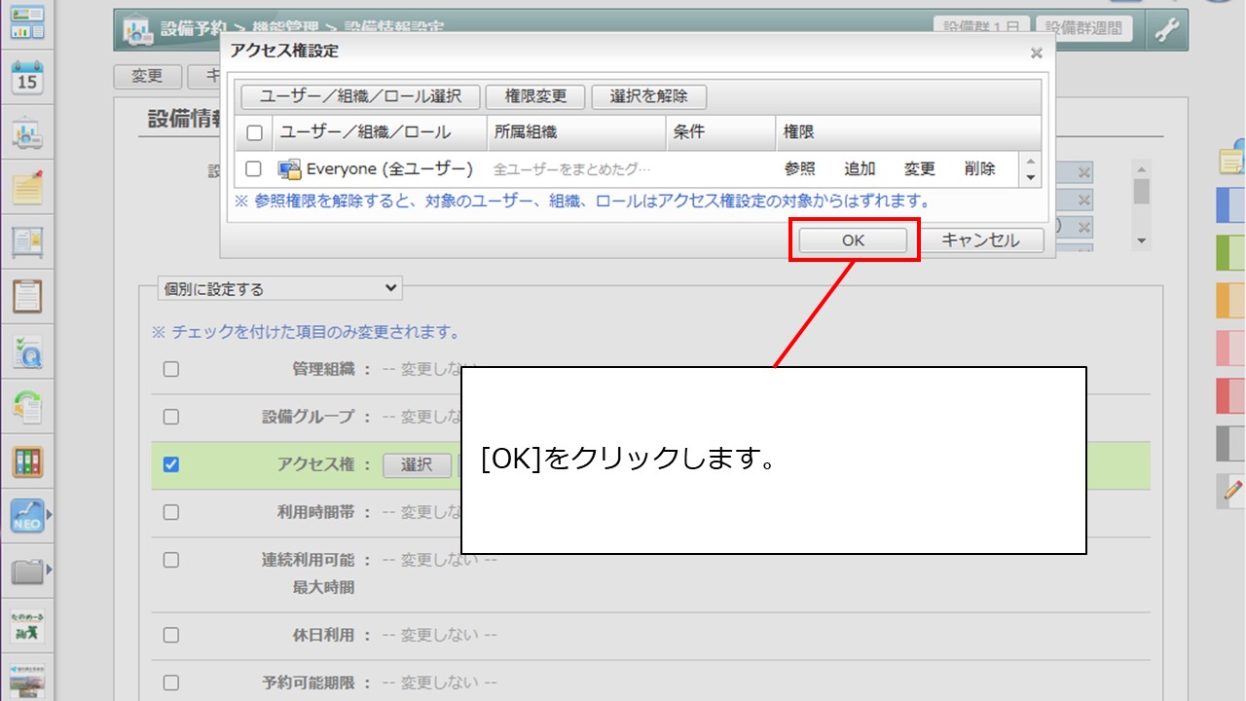Viewport: 1246px width, 701px height.
Task: Click the Everyone group icon in the list
Action: 289,169
